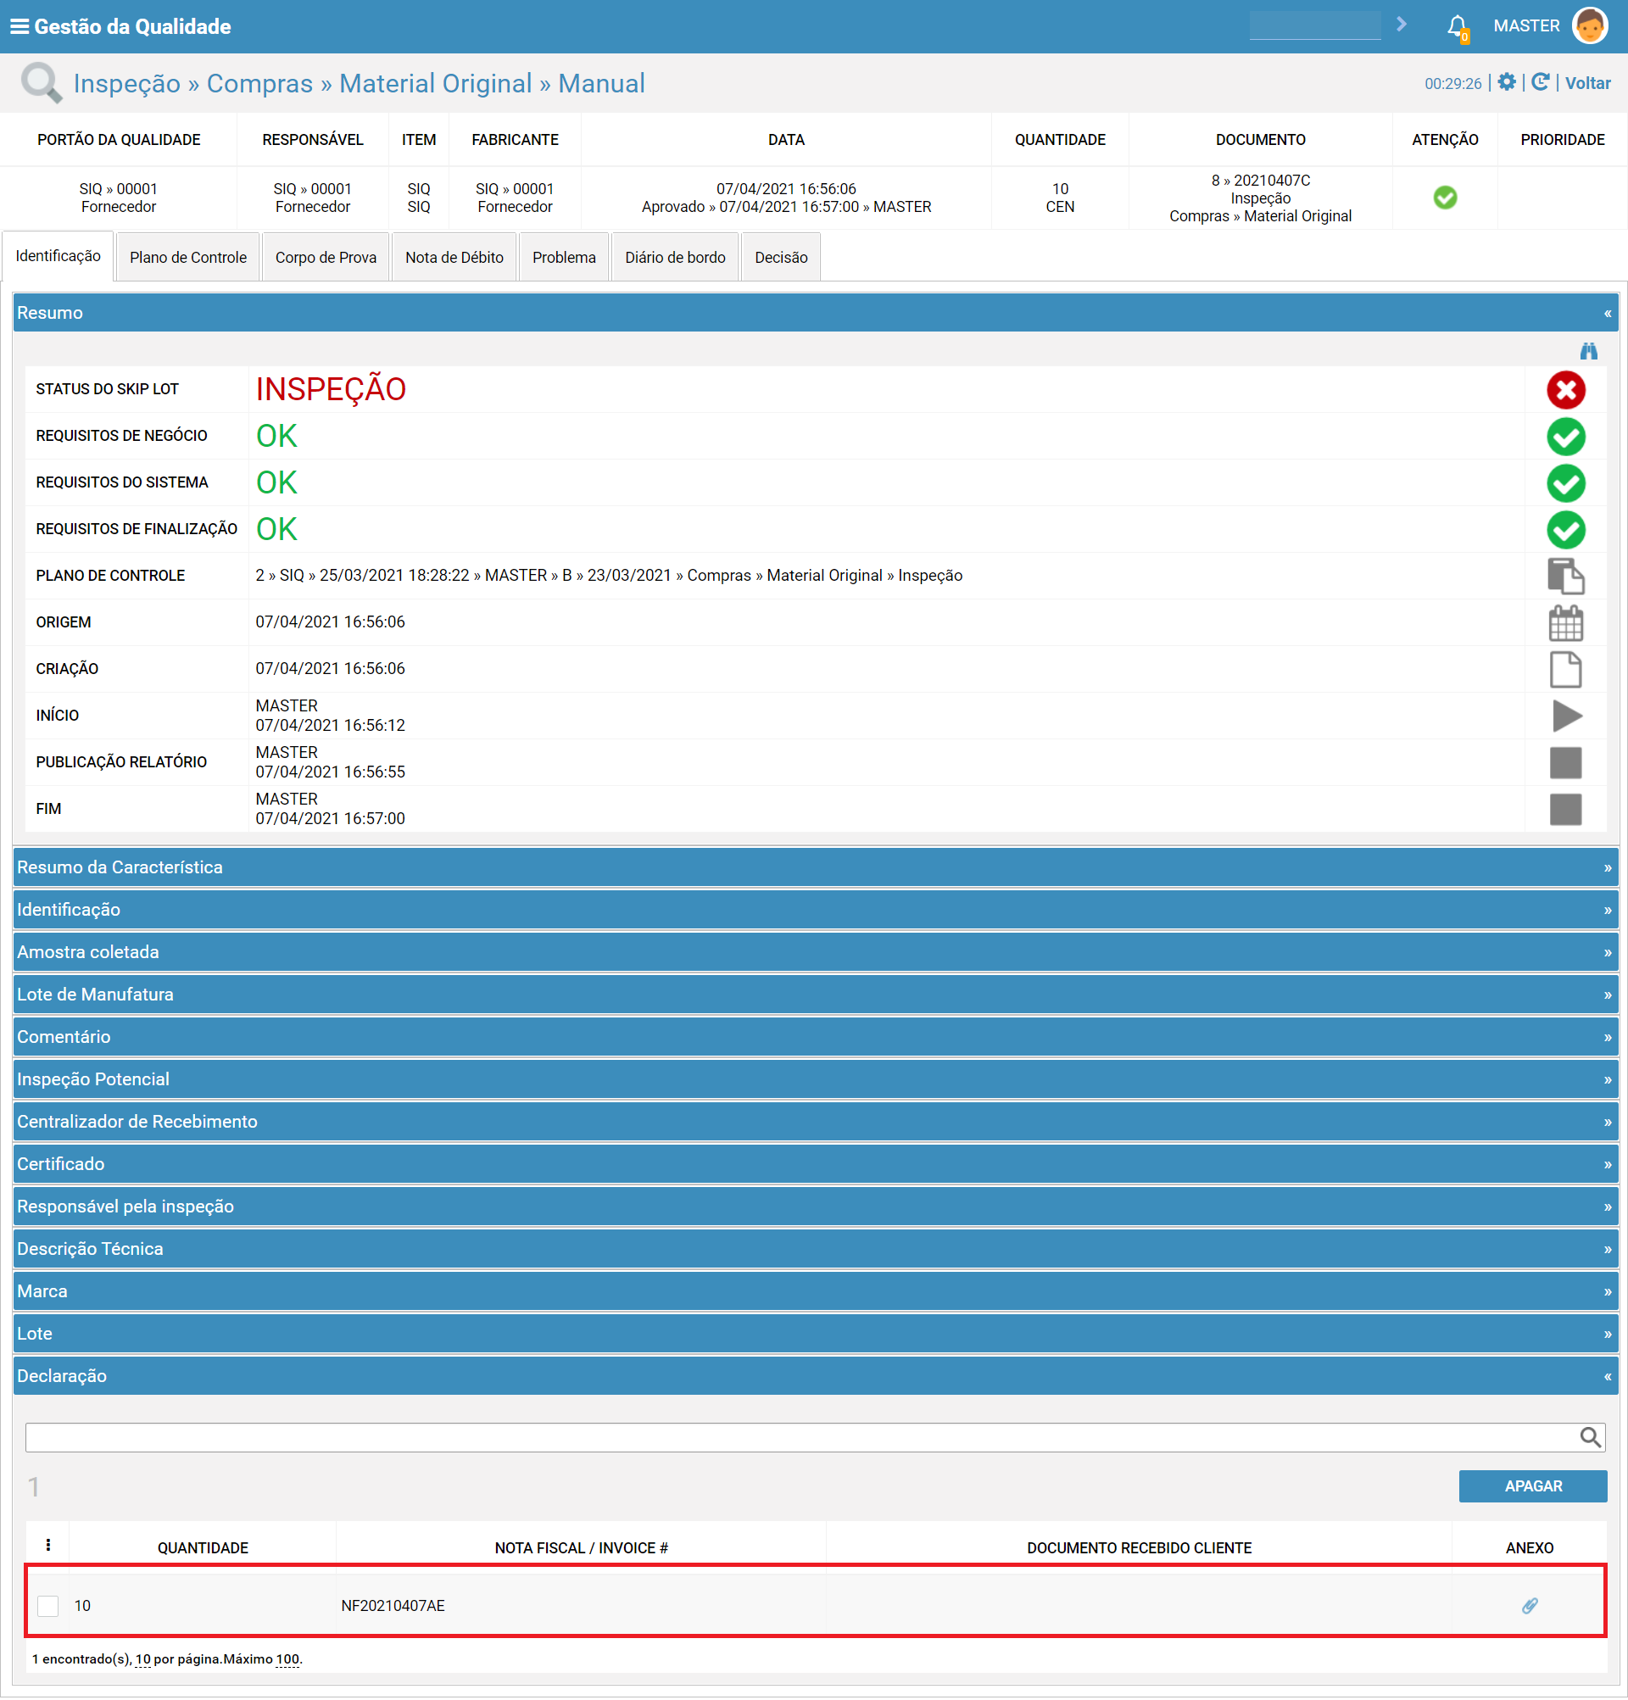The image size is (1628, 1700).
Task: Collapse the Resumo section
Action: click(816, 313)
